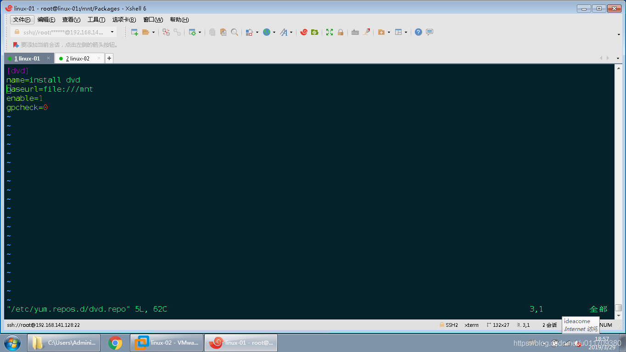Open the 帮助(H) menu

179,20
